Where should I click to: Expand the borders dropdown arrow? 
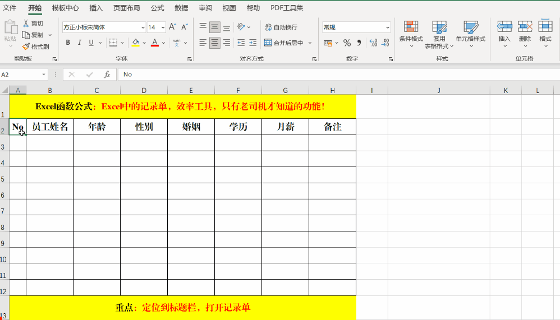tap(122, 43)
